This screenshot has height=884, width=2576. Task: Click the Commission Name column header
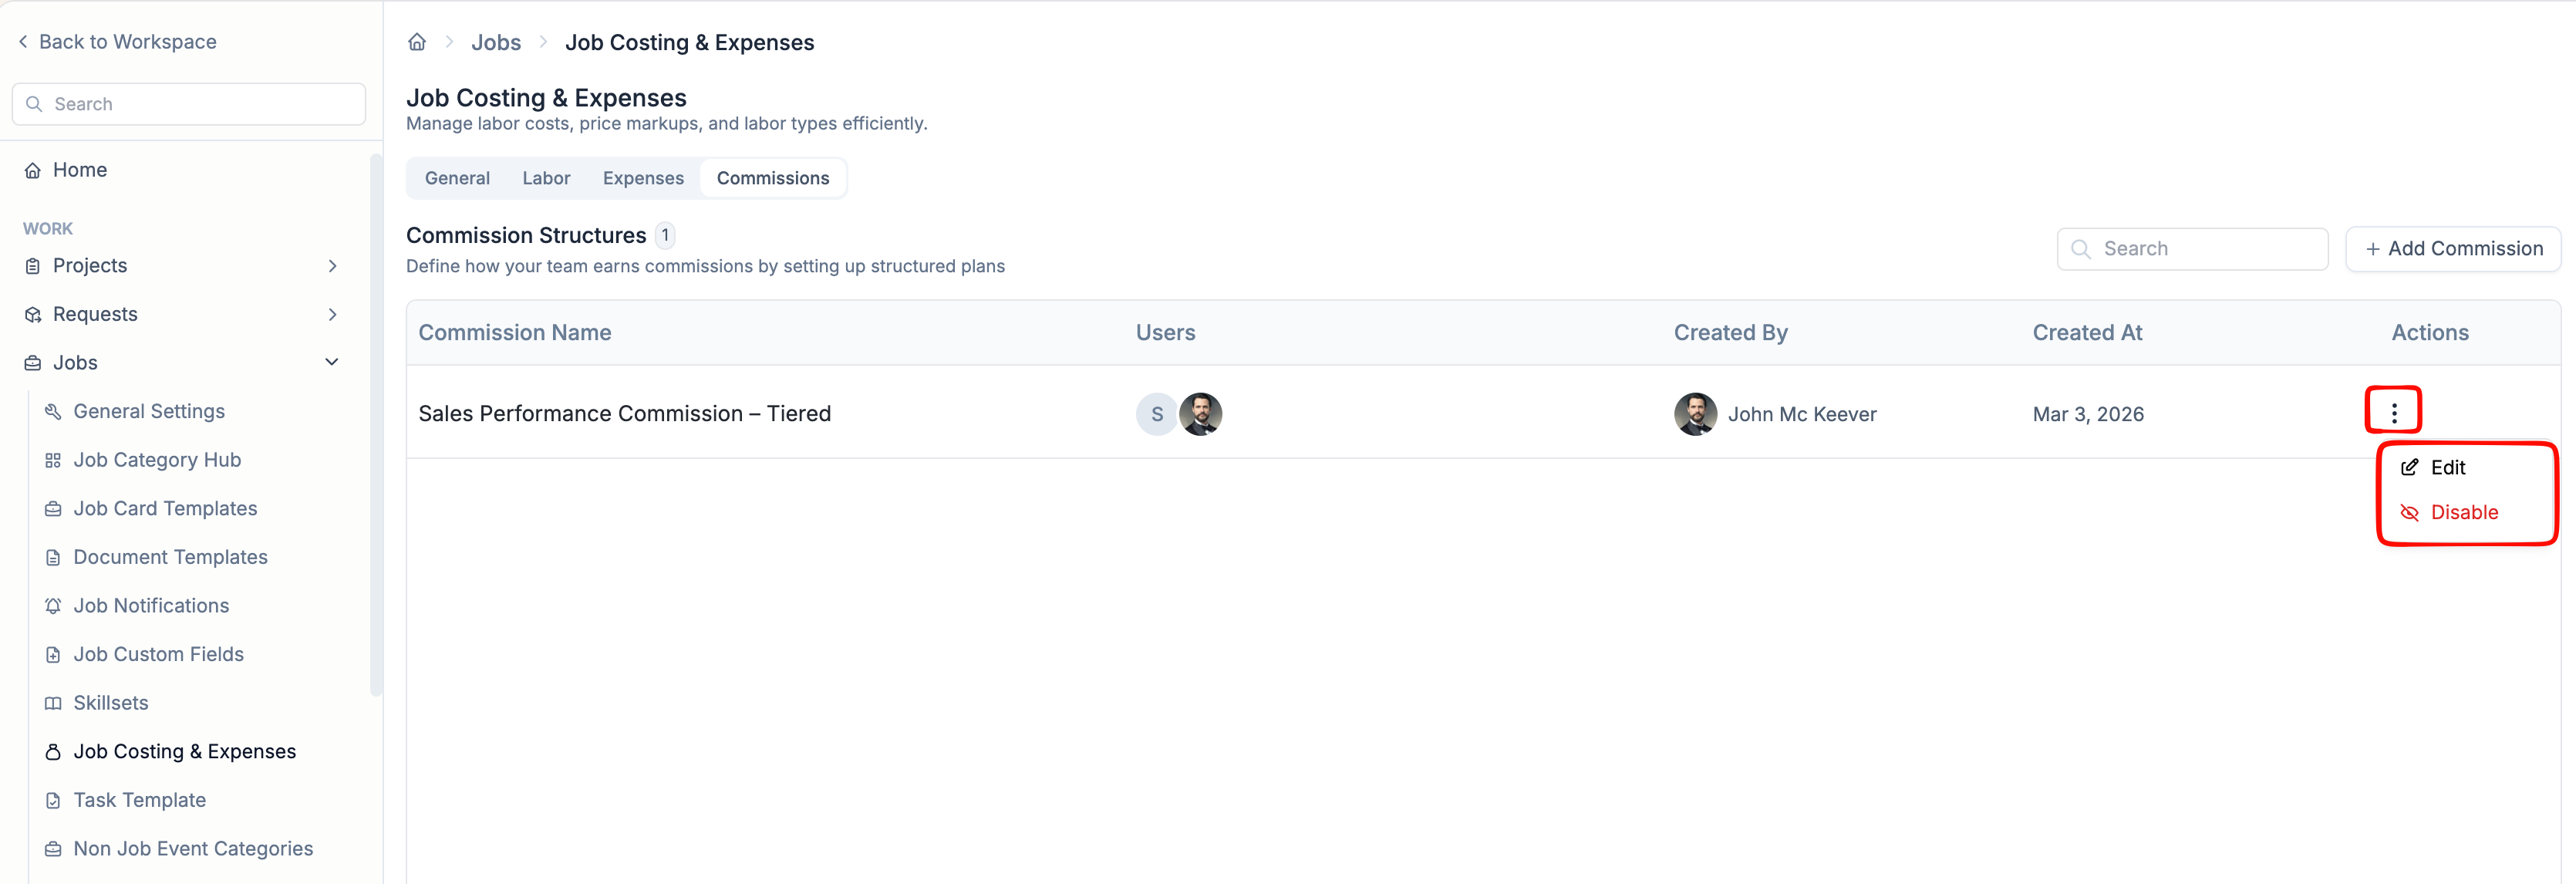[x=515, y=333]
